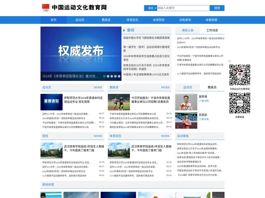Image resolution: width=265 pixels, height=198 pixels.
Task: Open 教练员 in the navigation bar
Action: (x=106, y=20)
